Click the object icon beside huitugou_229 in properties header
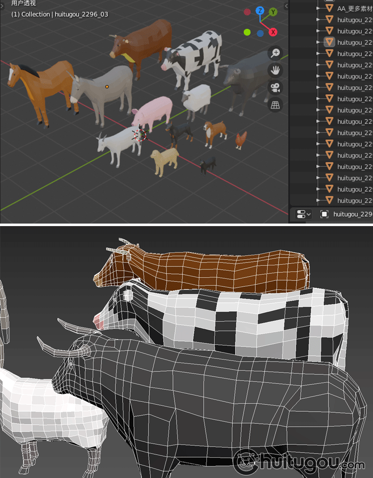This screenshot has width=373, height=478. tap(324, 214)
